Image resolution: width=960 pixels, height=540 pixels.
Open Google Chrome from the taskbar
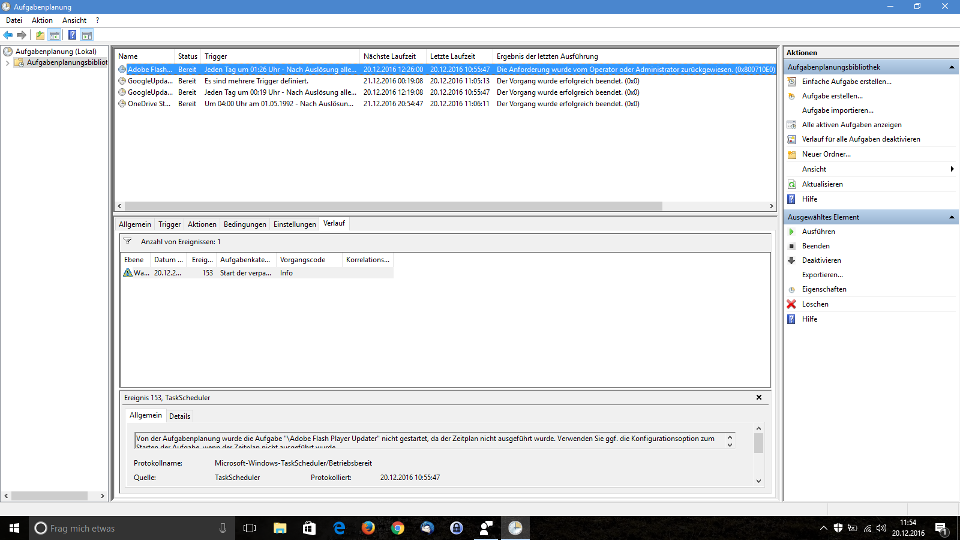[x=397, y=528]
